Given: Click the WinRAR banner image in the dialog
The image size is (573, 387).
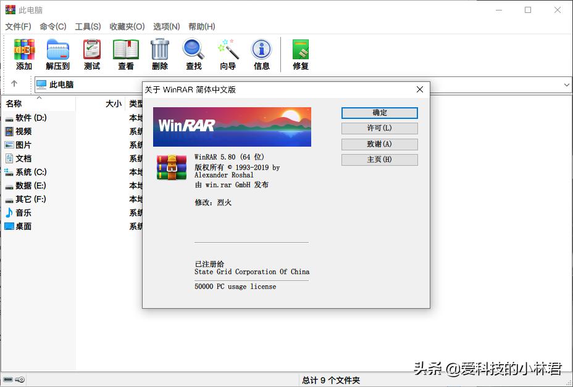Looking at the screenshot, I should [x=232, y=126].
